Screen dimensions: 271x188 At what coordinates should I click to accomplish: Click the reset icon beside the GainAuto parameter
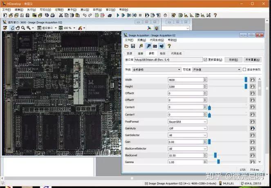[x=253, y=128]
